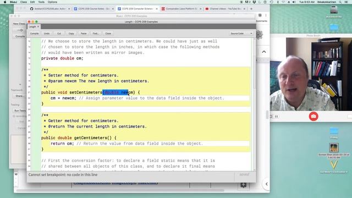Click the screen recording icon in menu bar
Screen dimensions: 352x198
click(241, 2)
